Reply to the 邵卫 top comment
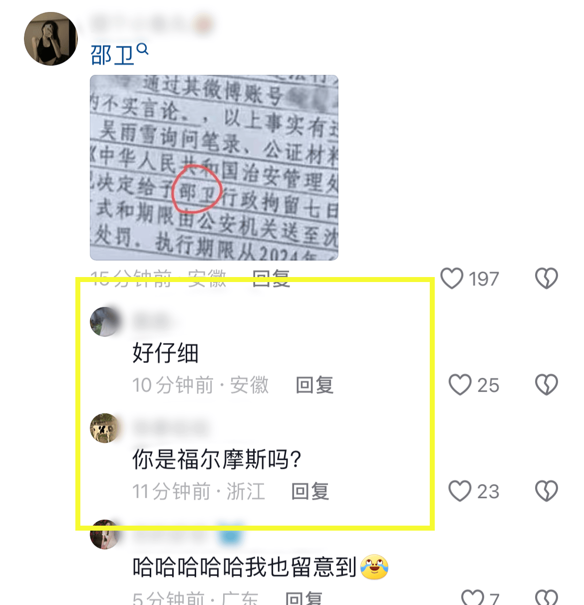The image size is (584, 605). coord(271,279)
